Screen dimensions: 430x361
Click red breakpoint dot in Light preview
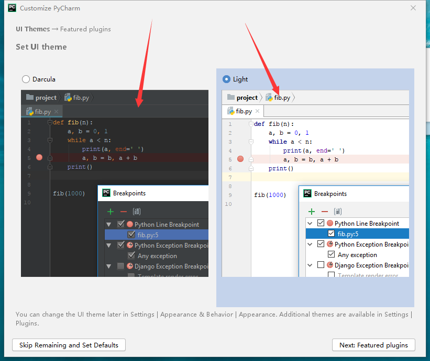click(x=240, y=159)
